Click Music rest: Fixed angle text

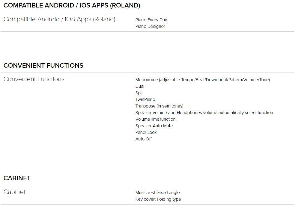pos(157,193)
